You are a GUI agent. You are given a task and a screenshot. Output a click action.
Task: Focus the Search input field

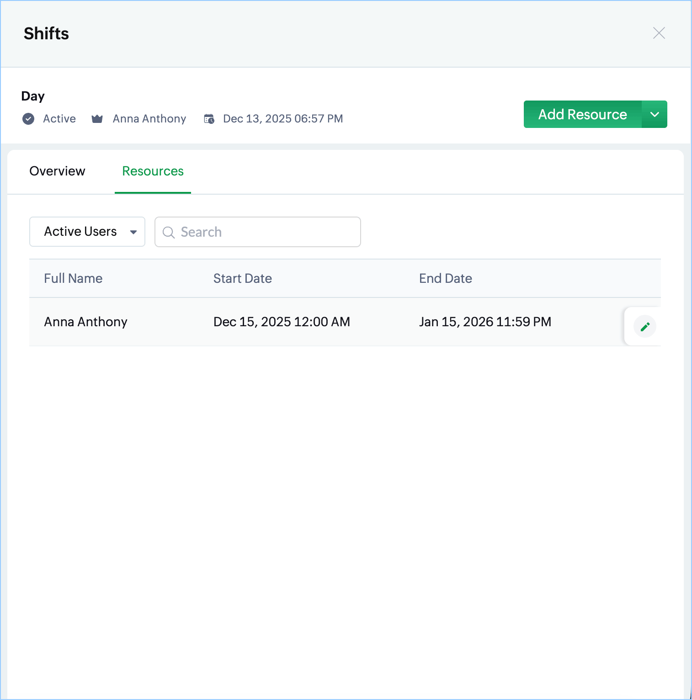click(x=265, y=232)
